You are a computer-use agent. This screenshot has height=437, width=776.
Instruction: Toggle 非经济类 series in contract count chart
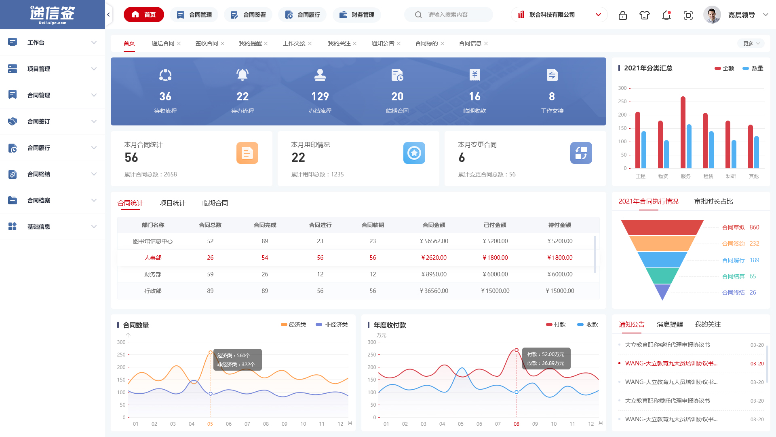pos(331,325)
